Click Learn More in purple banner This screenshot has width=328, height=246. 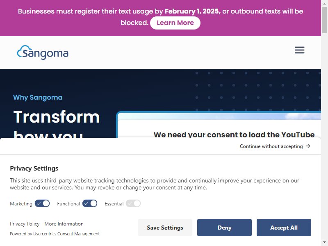coord(175,23)
